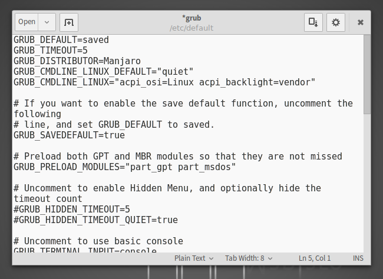Toggle the INS insert mode indicator

(358, 258)
